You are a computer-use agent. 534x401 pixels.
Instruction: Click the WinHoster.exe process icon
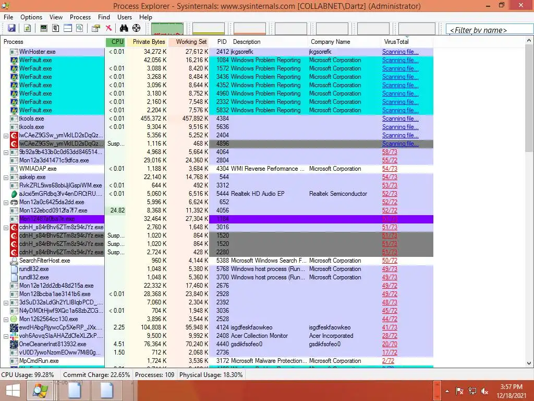point(14,52)
